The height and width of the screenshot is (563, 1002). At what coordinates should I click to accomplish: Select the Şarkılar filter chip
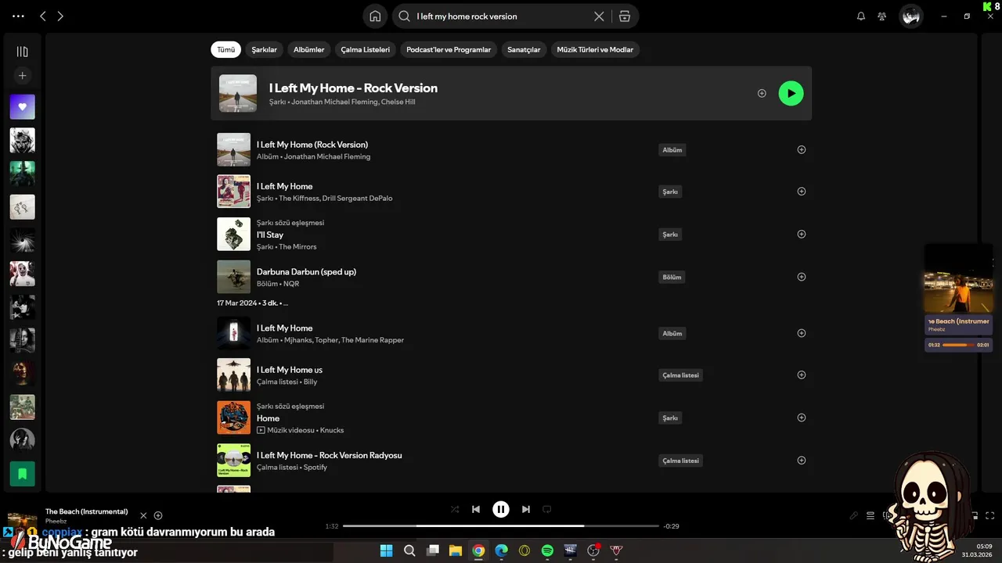point(264,49)
